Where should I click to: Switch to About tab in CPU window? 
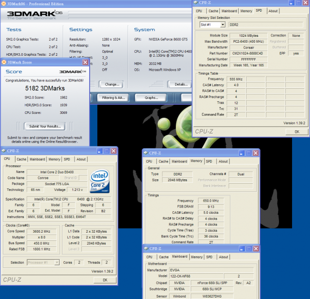(81, 159)
